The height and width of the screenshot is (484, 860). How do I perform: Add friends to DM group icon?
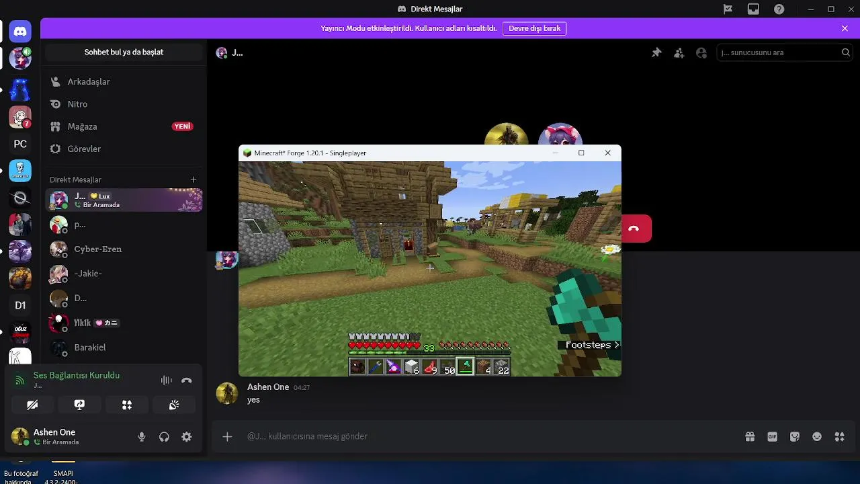tap(679, 52)
